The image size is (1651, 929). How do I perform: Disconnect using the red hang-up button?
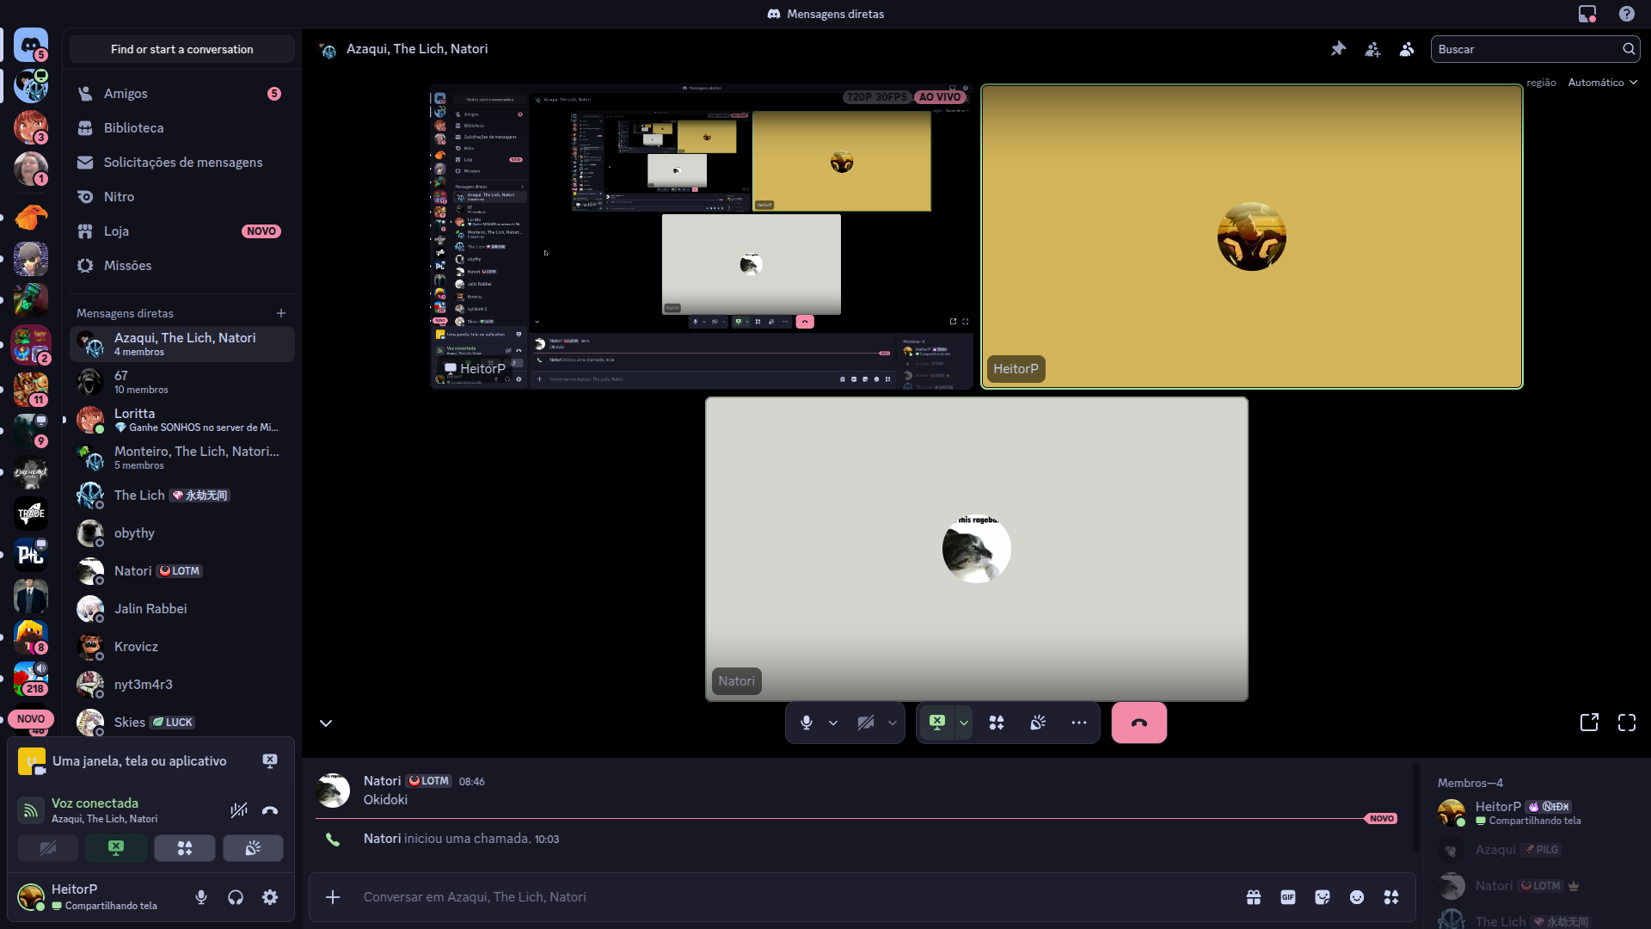[x=1139, y=723]
